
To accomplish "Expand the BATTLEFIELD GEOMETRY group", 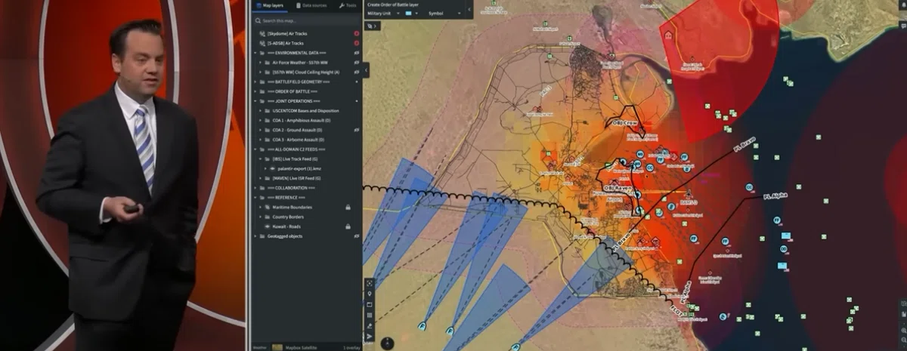I will (255, 82).
